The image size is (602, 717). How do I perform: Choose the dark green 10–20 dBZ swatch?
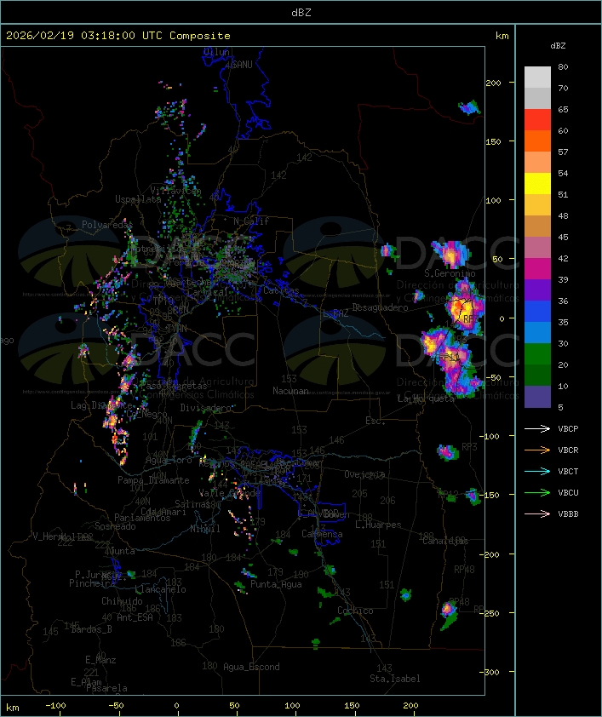[x=537, y=375]
